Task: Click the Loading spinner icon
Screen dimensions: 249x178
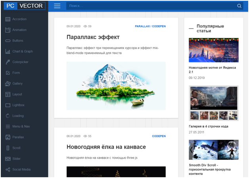Action: pyautogui.click(x=8, y=116)
